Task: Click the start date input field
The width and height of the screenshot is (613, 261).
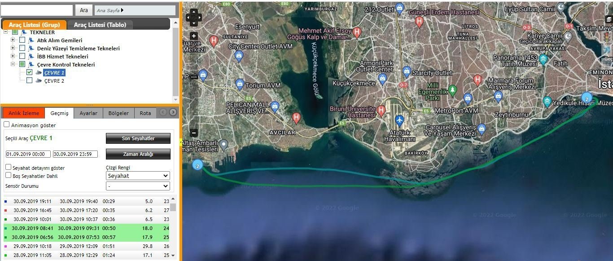Action: tap(28, 154)
